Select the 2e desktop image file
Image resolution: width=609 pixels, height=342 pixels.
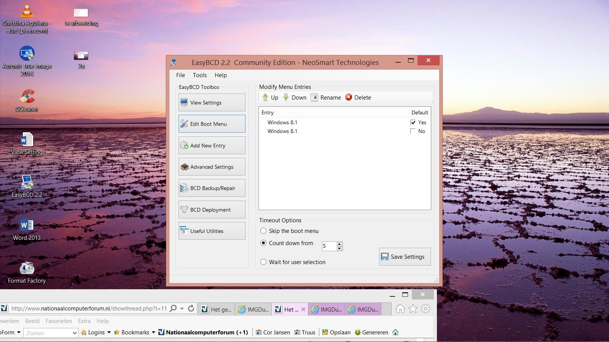pyautogui.click(x=81, y=60)
